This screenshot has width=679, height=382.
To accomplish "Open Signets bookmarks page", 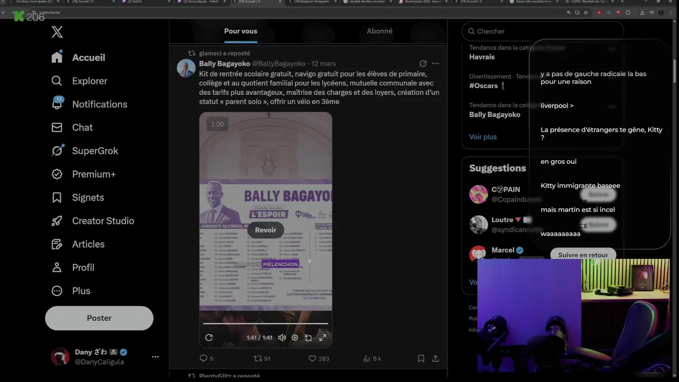I will point(77,197).
